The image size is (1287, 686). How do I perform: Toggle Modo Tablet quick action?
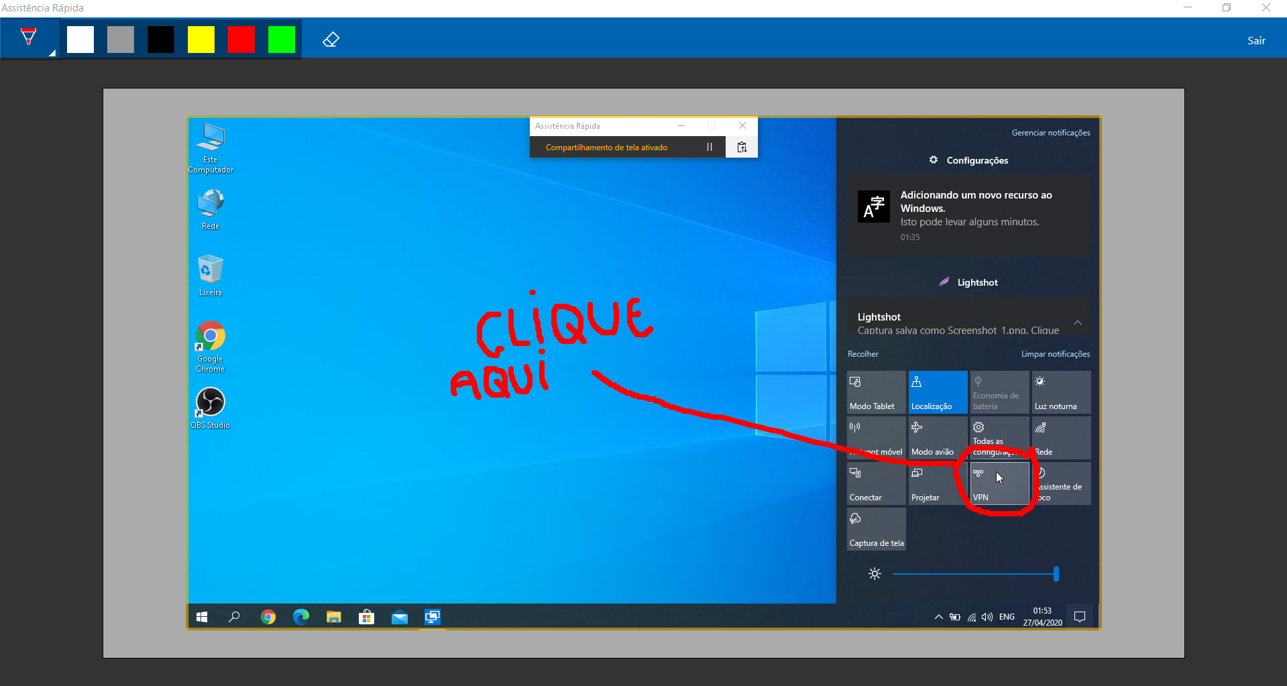[876, 392]
